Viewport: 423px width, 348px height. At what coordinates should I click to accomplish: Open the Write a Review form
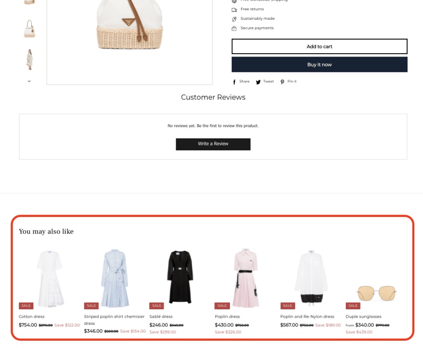click(x=213, y=144)
